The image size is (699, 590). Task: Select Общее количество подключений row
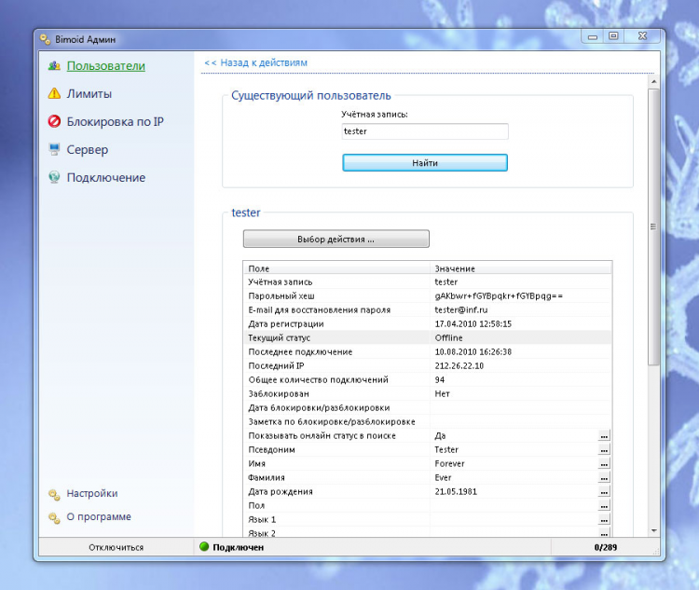tap(428, 380)
